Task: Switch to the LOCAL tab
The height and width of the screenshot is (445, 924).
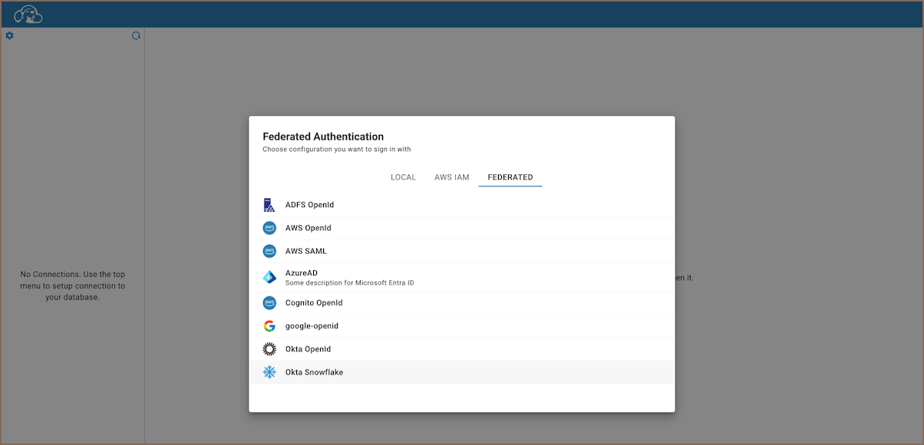Action: pyautogui.click(x=403, y=177)
